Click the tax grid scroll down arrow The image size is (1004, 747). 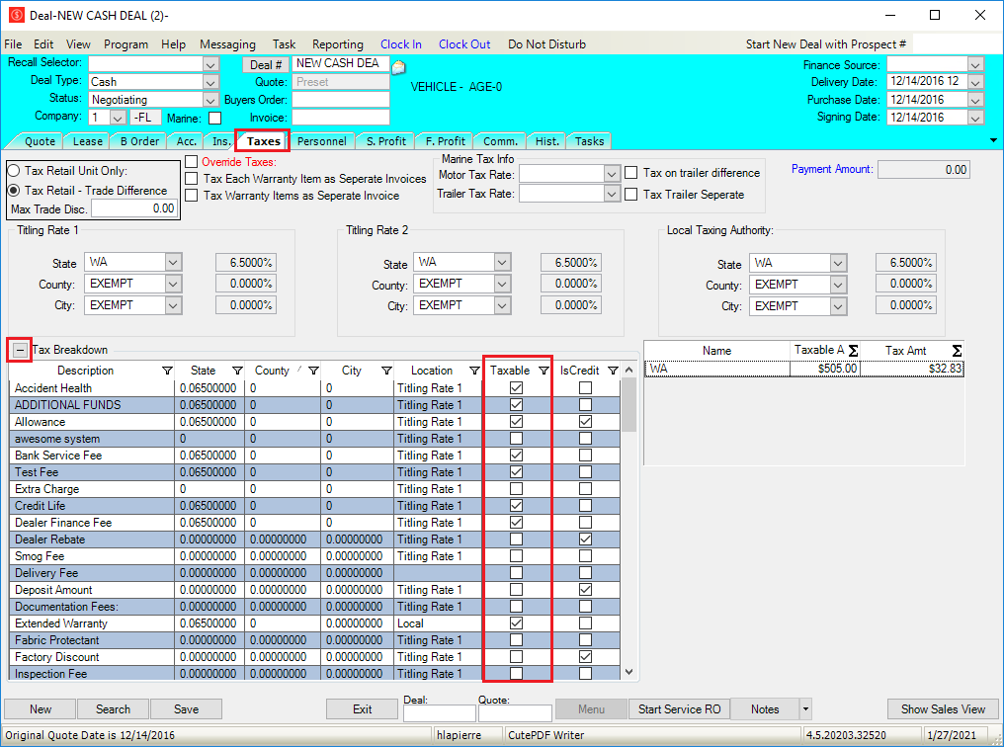point(628,672)
